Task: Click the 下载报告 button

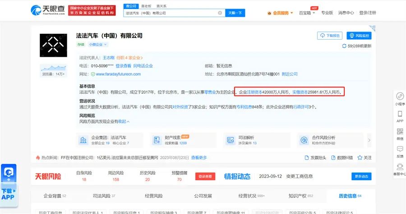Action: 330,35
